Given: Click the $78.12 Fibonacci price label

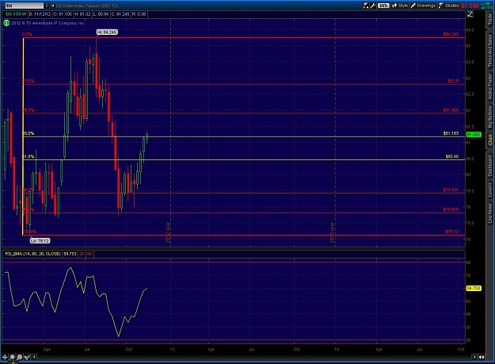Looking at the screenshot, I should tap(452, 232).
